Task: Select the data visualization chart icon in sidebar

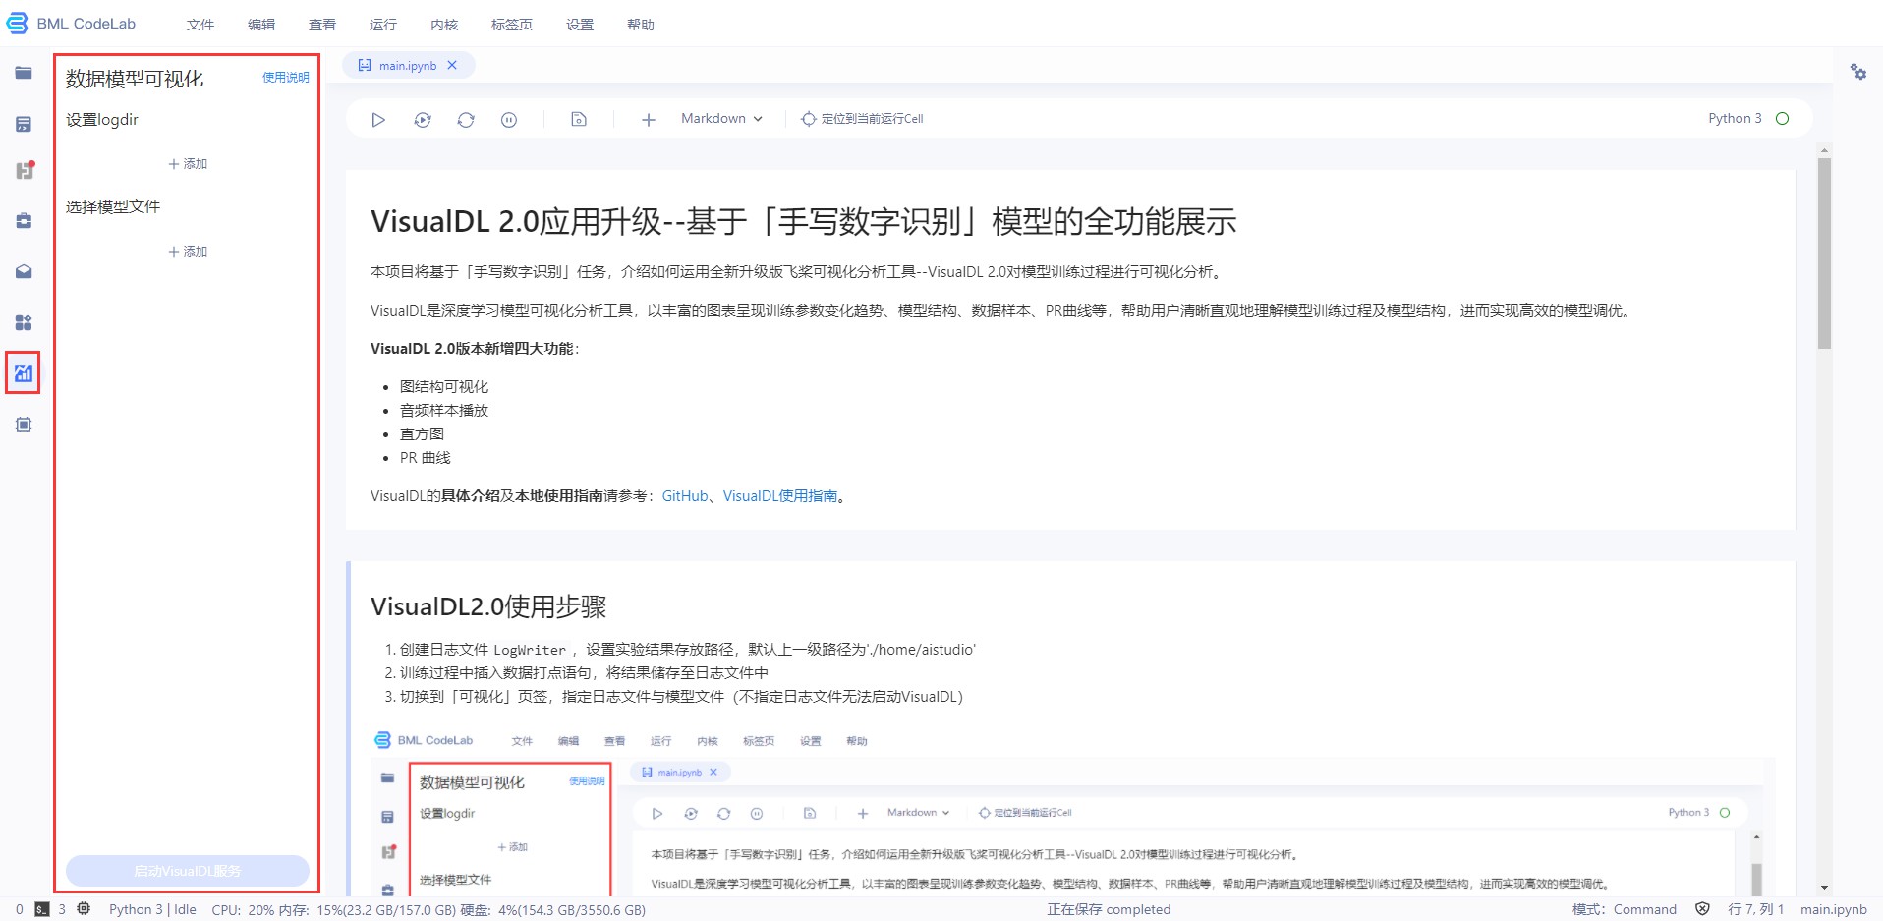Action: coord(24,374)
